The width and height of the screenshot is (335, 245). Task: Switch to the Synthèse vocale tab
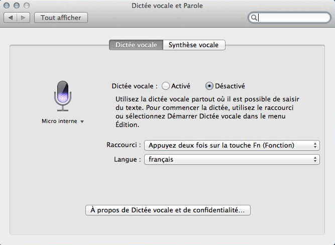point(194,45)
